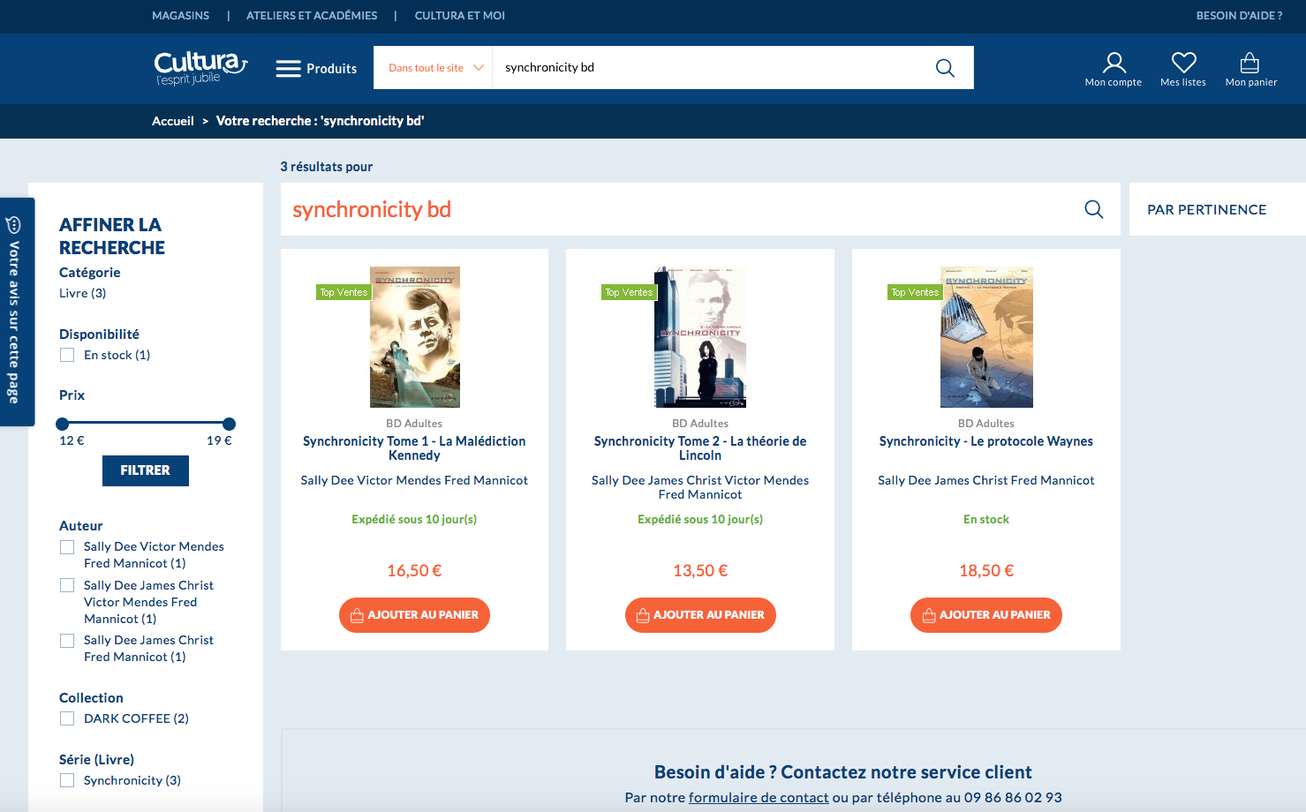
Task: Click the maximum price slider handle
Action: pos(230,424)
